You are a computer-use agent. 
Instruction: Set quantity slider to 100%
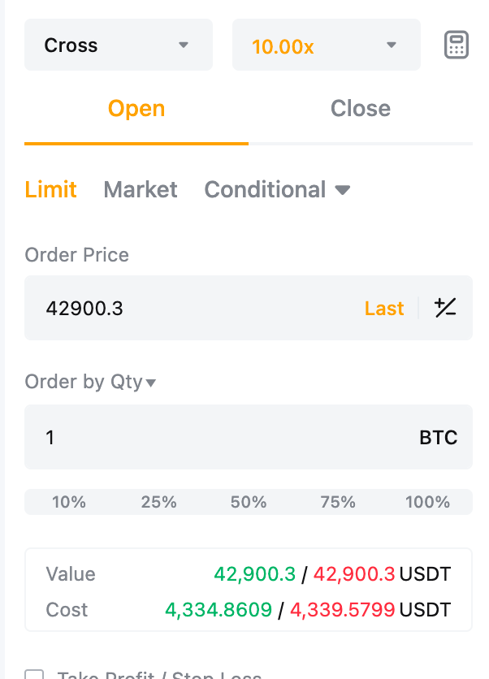pyautogui.click(x=427, y=502)
